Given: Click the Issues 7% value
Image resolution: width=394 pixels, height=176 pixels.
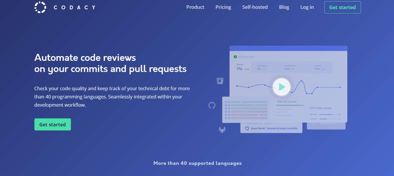Looking at the screenshot, I should (x=239, y=69).
